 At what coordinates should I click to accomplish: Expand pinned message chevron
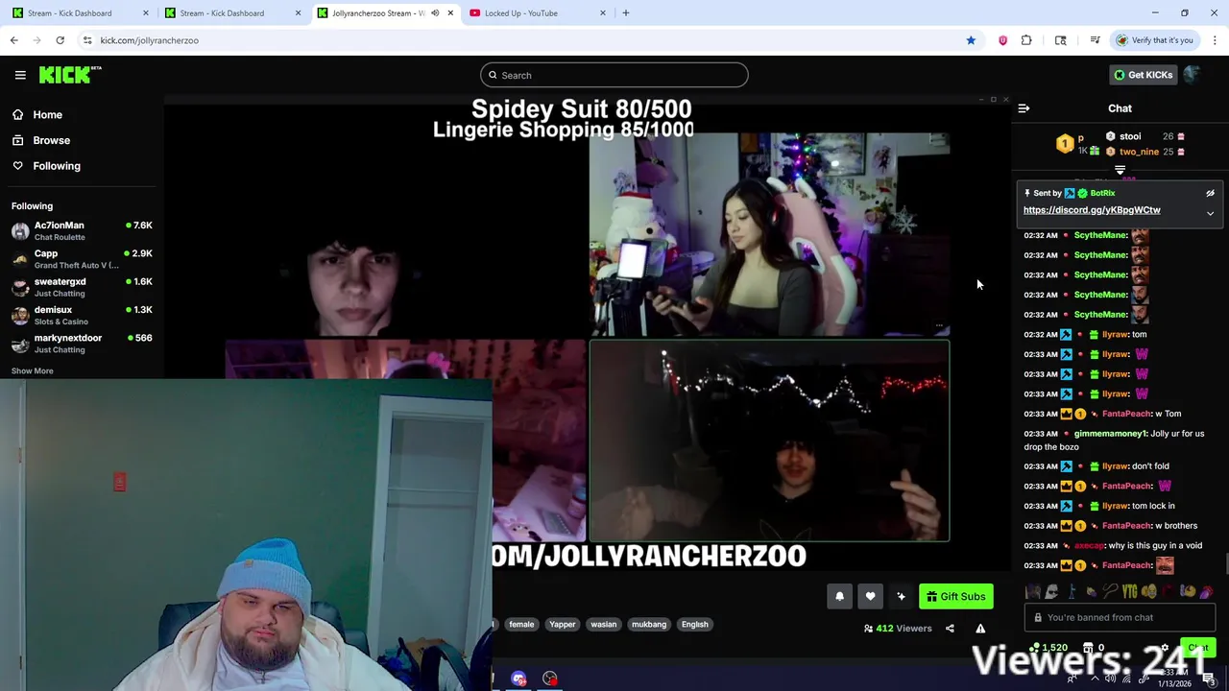point(1211,213)
